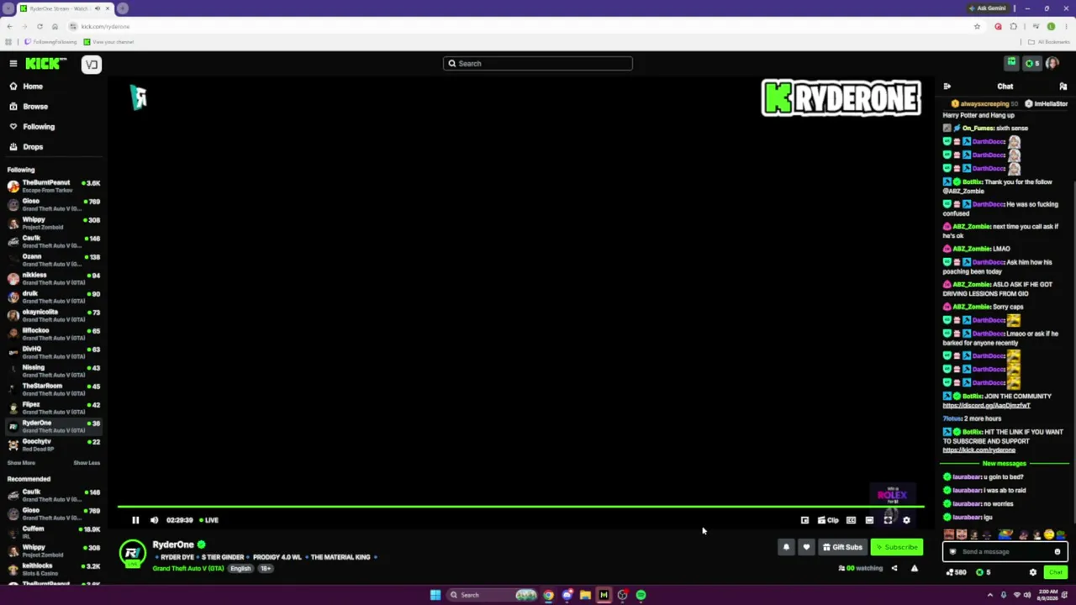
Task: Click the Kick logo
Action: [45, 64]
